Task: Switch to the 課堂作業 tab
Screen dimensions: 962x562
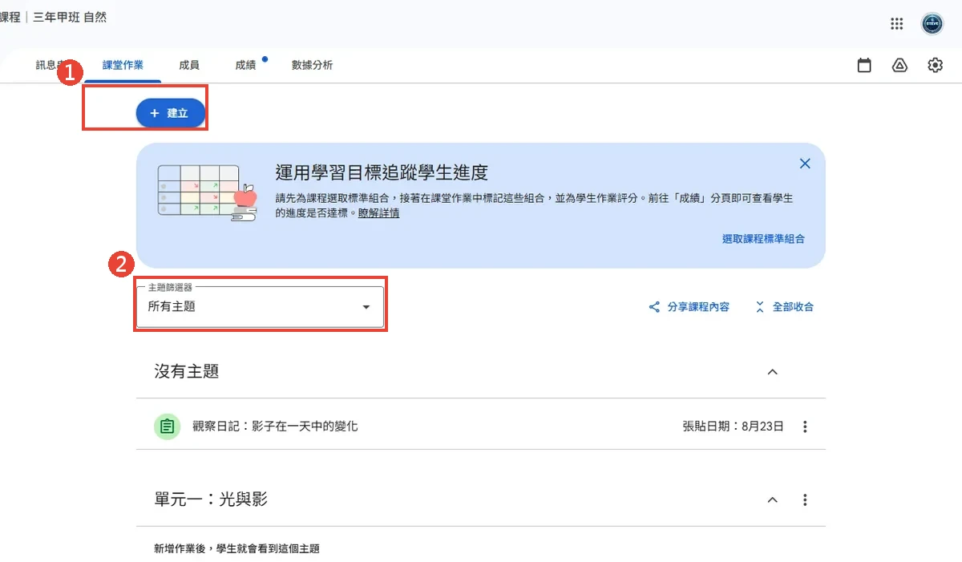Action: point(123,65)
